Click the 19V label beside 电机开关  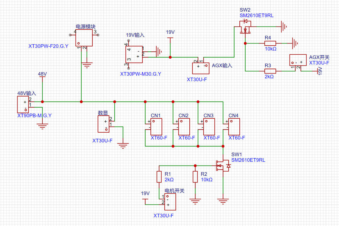[145, 193]
